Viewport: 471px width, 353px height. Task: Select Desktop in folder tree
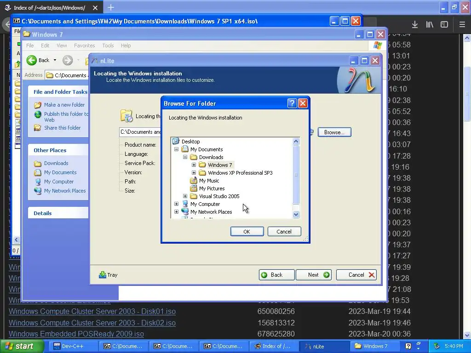[190, 142]
